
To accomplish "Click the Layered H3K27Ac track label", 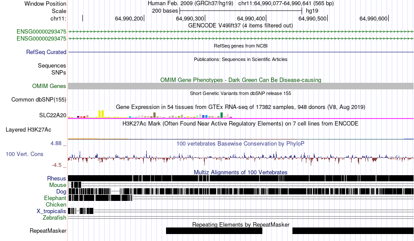I will click(x=28, y=129).
